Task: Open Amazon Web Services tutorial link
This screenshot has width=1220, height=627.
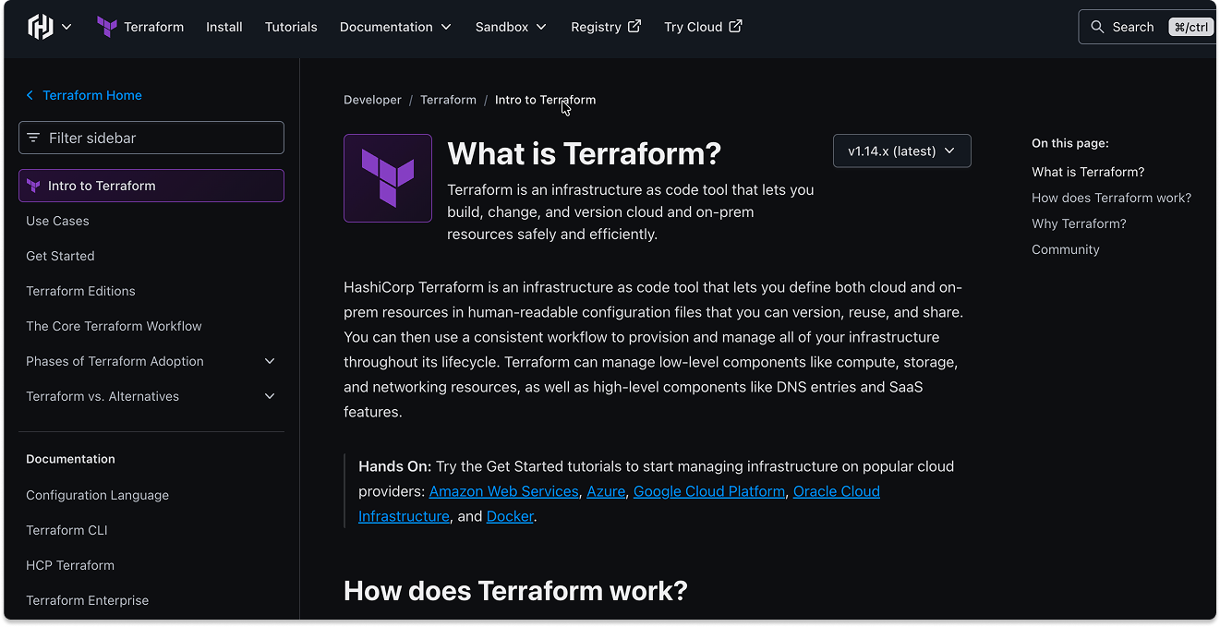Action: 503,491
